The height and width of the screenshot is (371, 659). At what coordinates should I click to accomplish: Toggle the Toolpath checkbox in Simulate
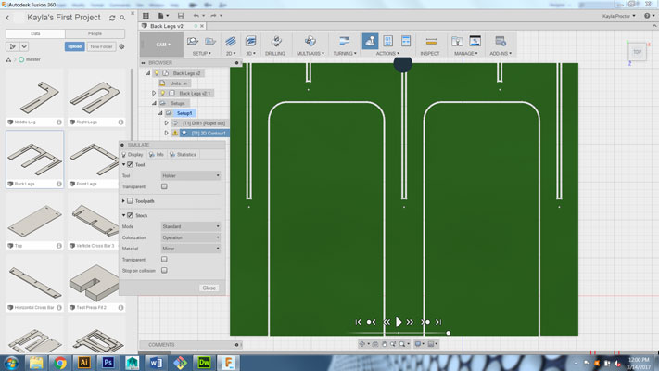tap(131, 201)
